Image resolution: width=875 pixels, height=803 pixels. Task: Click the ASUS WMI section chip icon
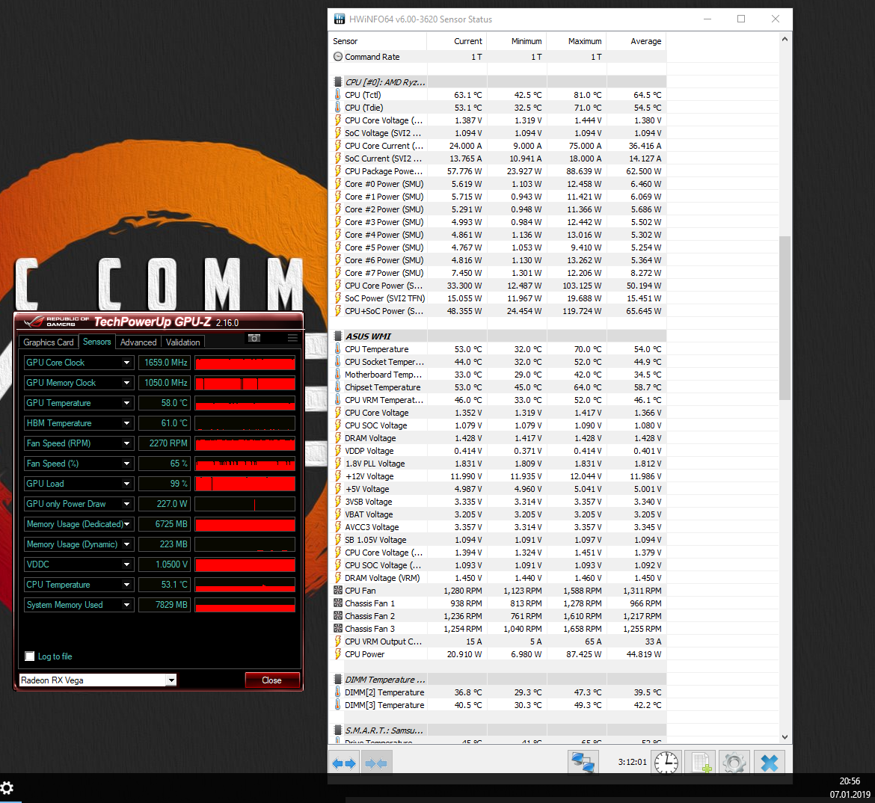[337, 336]
